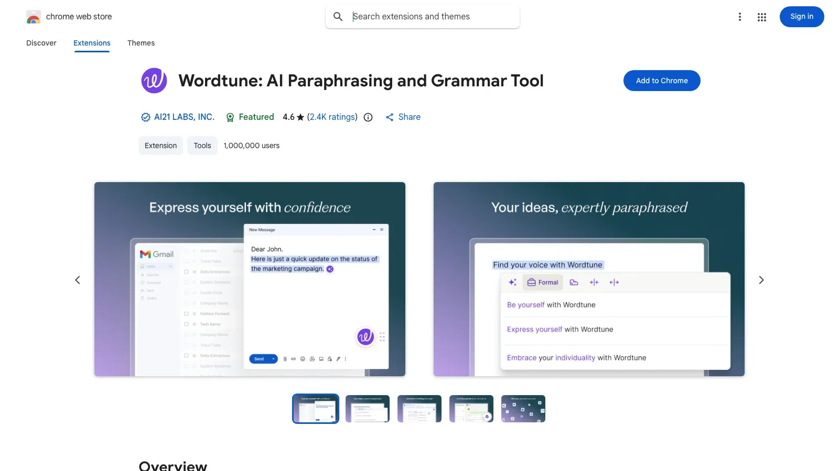The width and height of the screenshot is (839, 471).
Task: Click the Share button
Action: (403, 117)
